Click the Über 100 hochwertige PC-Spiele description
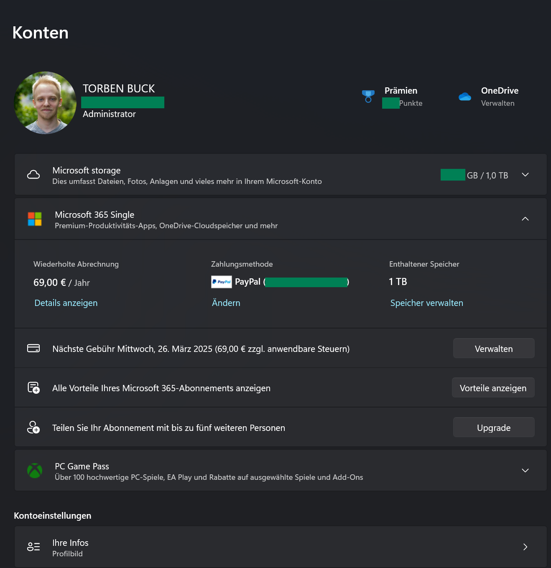This screenshot has height=568, width=551. click(209, 477)
